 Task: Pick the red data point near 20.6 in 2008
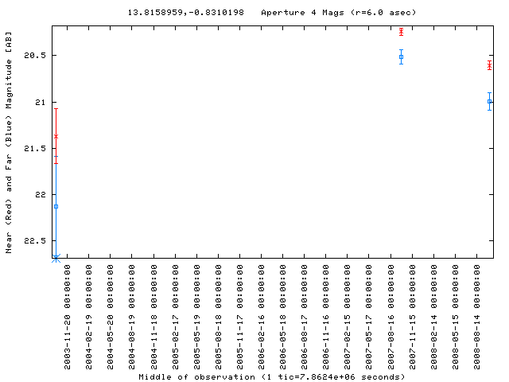[x=490, y=66]
